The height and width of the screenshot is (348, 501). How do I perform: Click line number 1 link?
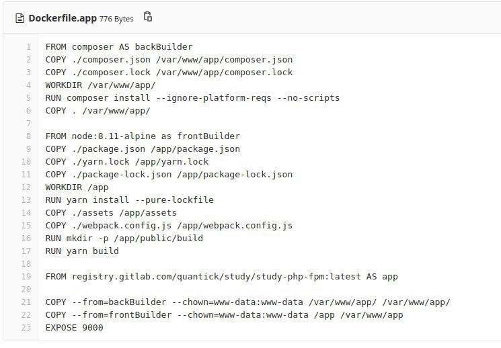click(x=29, y=47)
